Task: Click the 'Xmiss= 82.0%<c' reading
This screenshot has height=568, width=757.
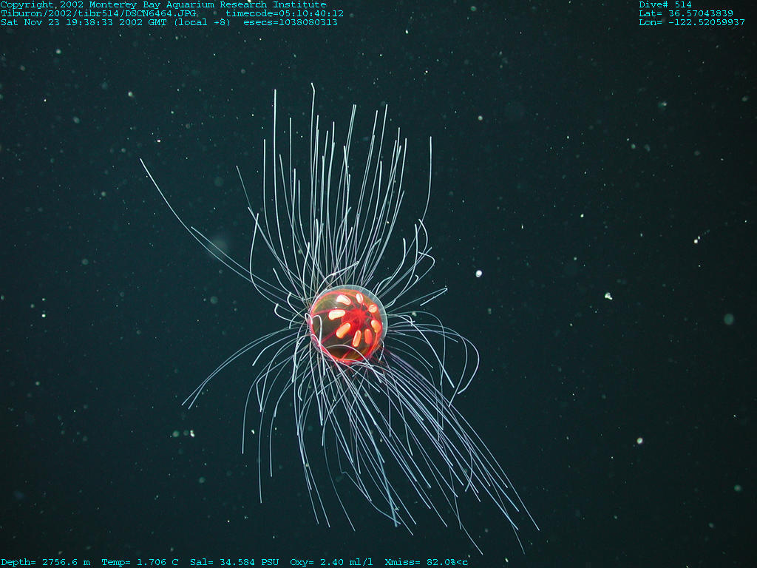Action: [x=427, y=562]
